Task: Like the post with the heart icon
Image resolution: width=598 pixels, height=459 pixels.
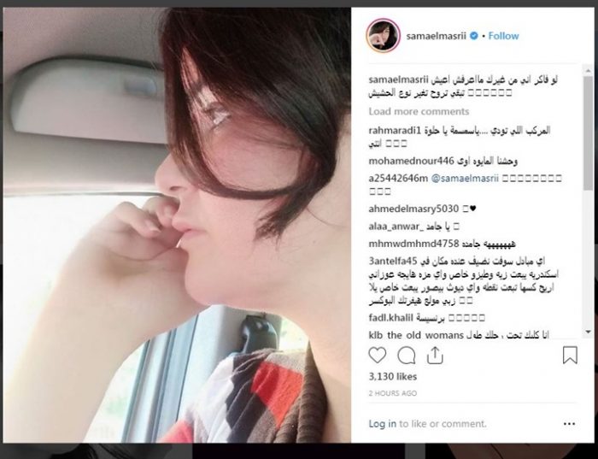Action: [x=378, y=356]
